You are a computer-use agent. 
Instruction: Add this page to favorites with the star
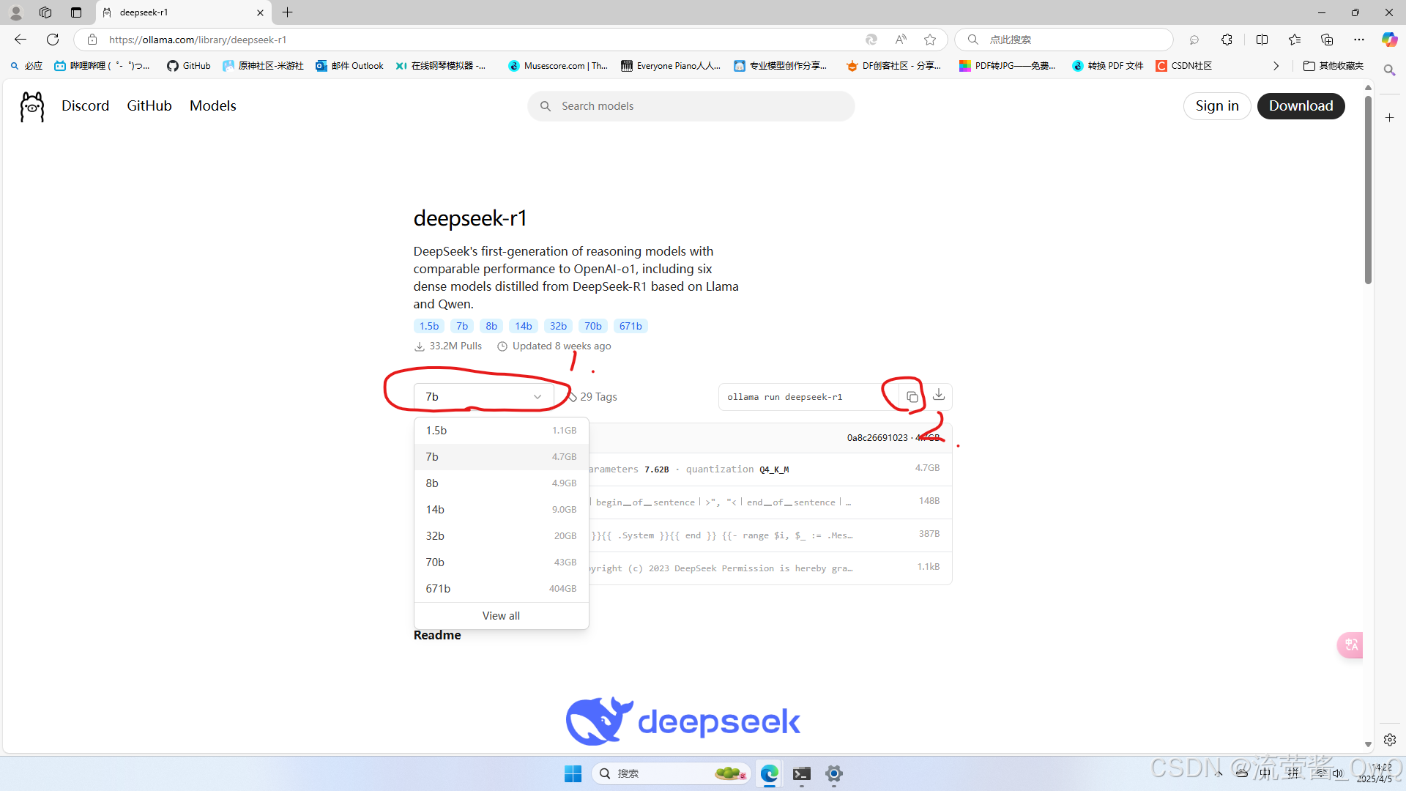pos(930,40)
